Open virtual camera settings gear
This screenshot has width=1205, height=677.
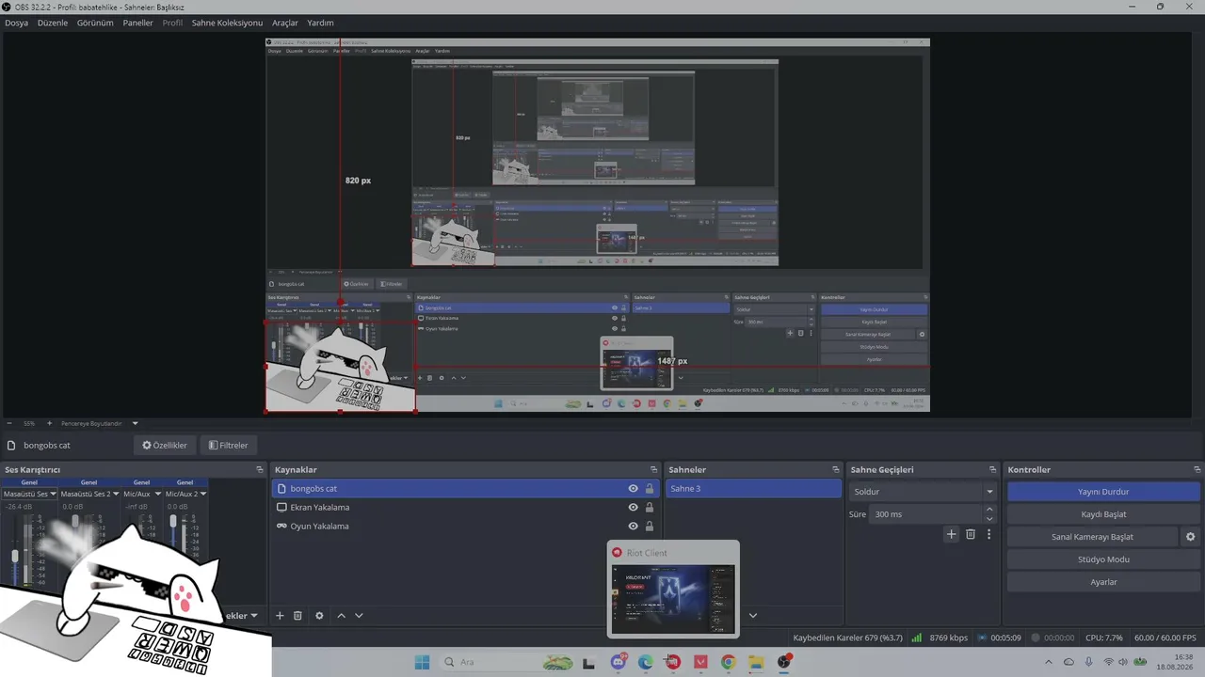click(x=1190, y=537)
